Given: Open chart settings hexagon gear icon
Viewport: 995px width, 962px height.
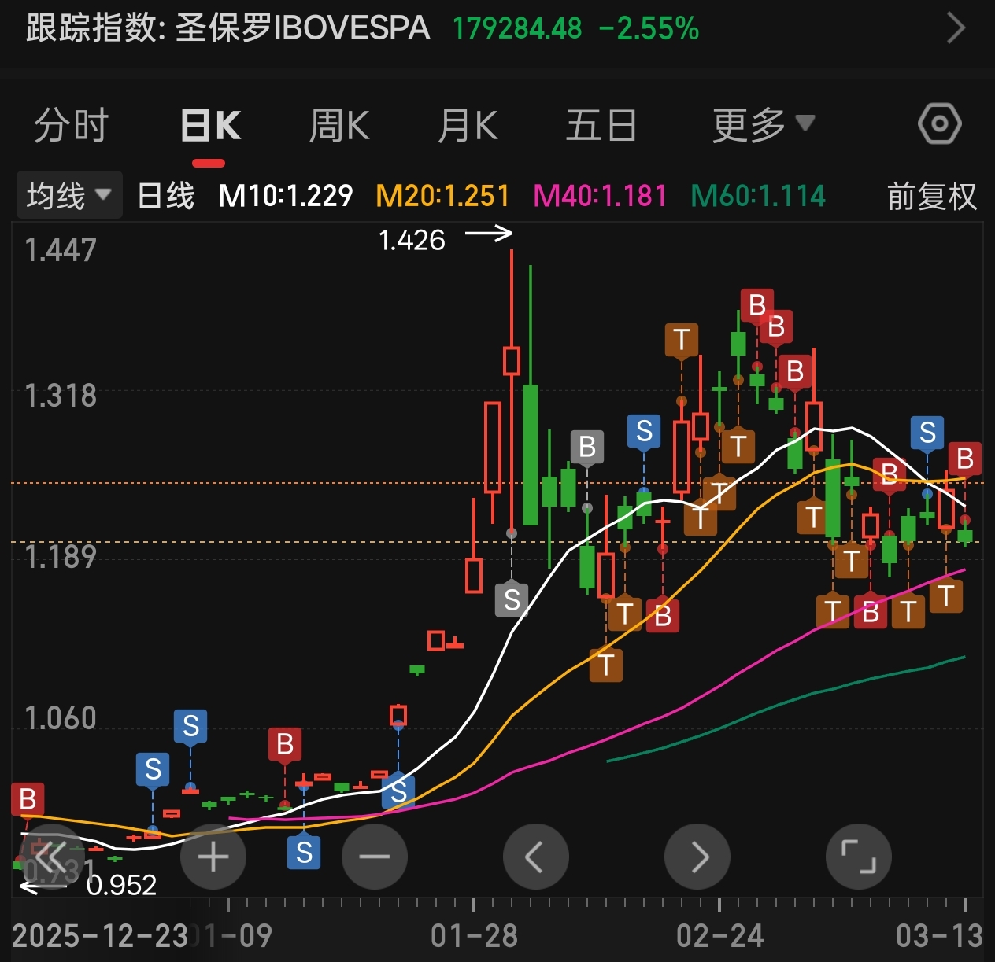Looking at the screenshot, I should pyautogui.click(x=940, y=124).
